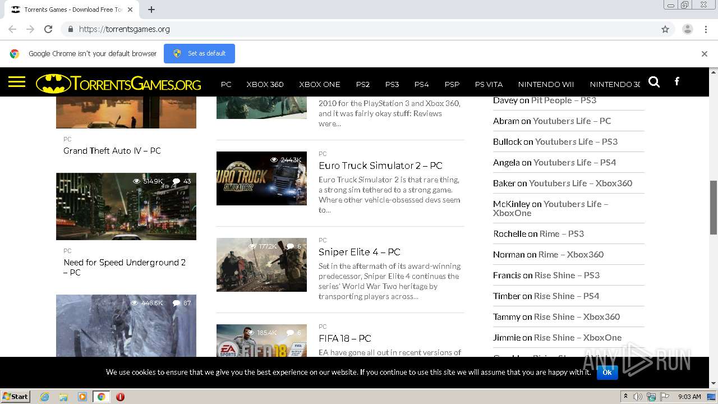Viewport: 718px width, 404px height.
Task: Open Euro Truck Simulator 2 – PC title
Action: click(x=380, y=166)
